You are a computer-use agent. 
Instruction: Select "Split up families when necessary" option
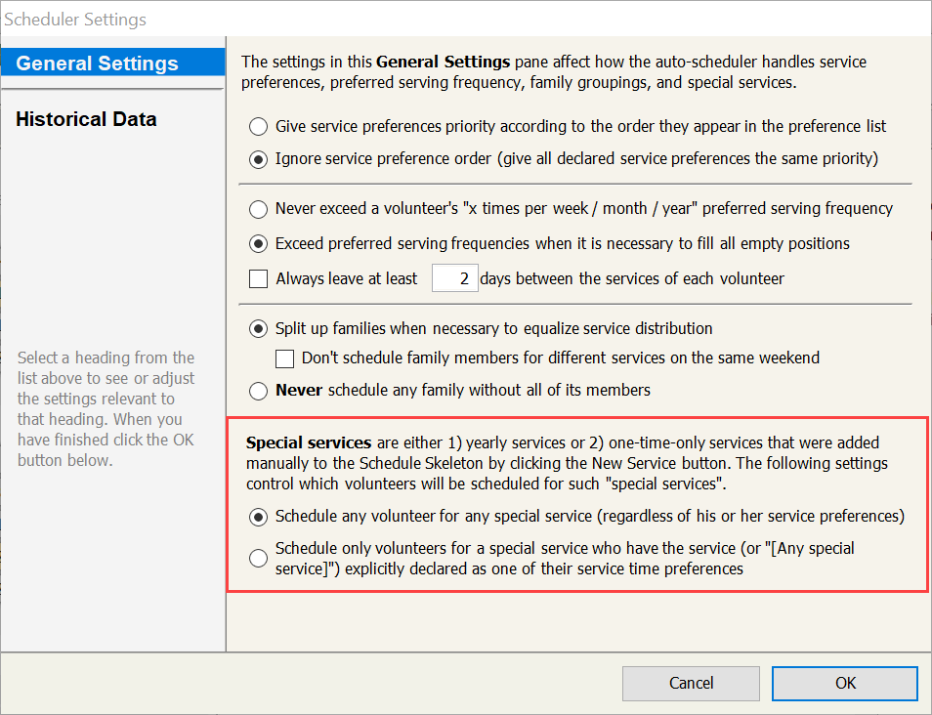(258, 329)
